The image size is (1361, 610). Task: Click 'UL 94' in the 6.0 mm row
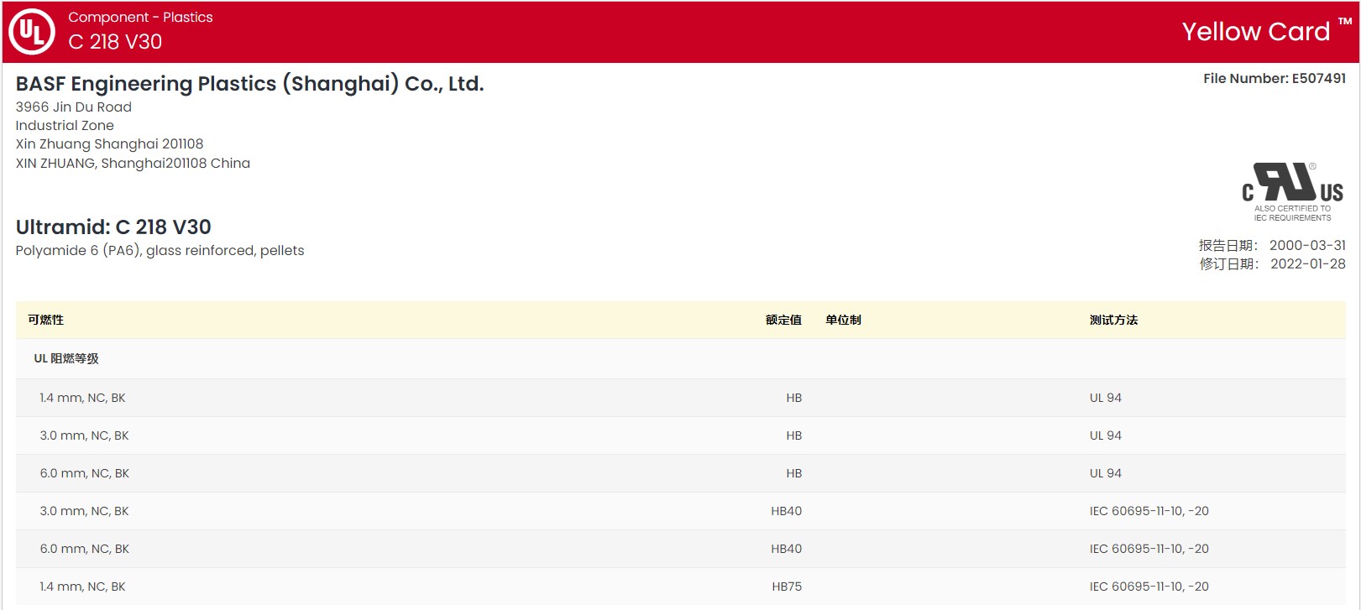1106,473
